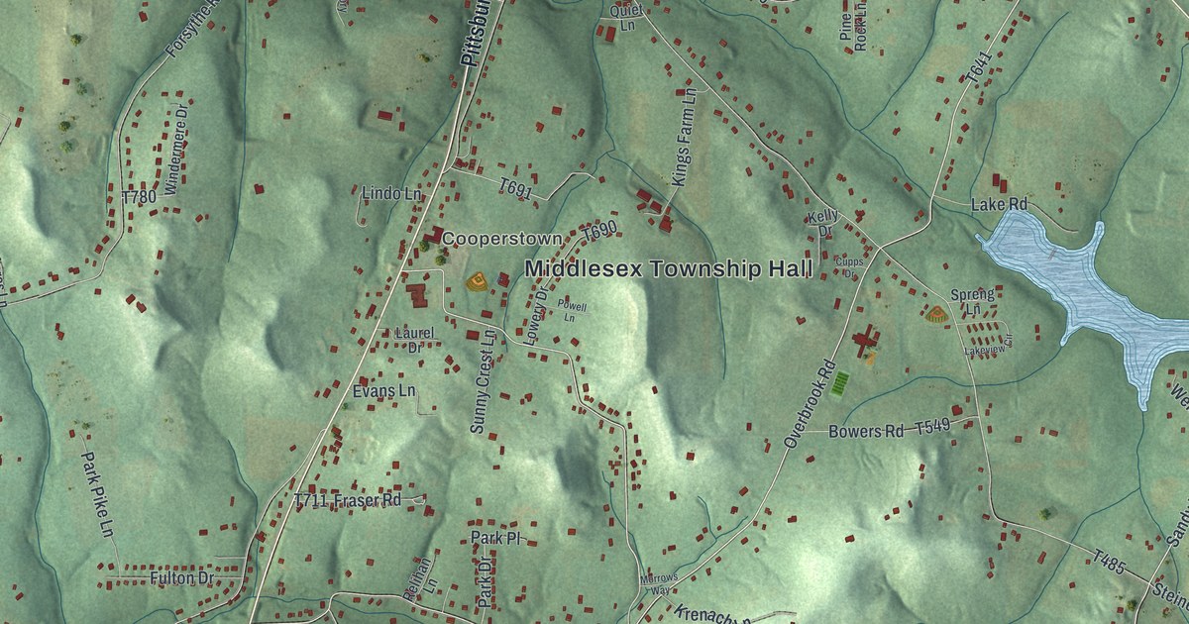Click the Kings Farm Ln label
This screenshot has height=624, width=1189.
click(x=685, y=136)
